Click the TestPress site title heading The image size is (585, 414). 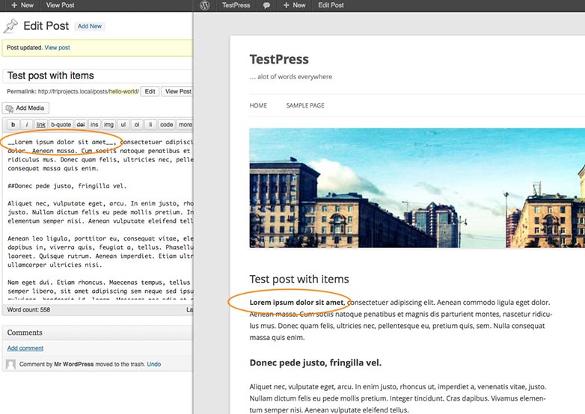point(279,59)
